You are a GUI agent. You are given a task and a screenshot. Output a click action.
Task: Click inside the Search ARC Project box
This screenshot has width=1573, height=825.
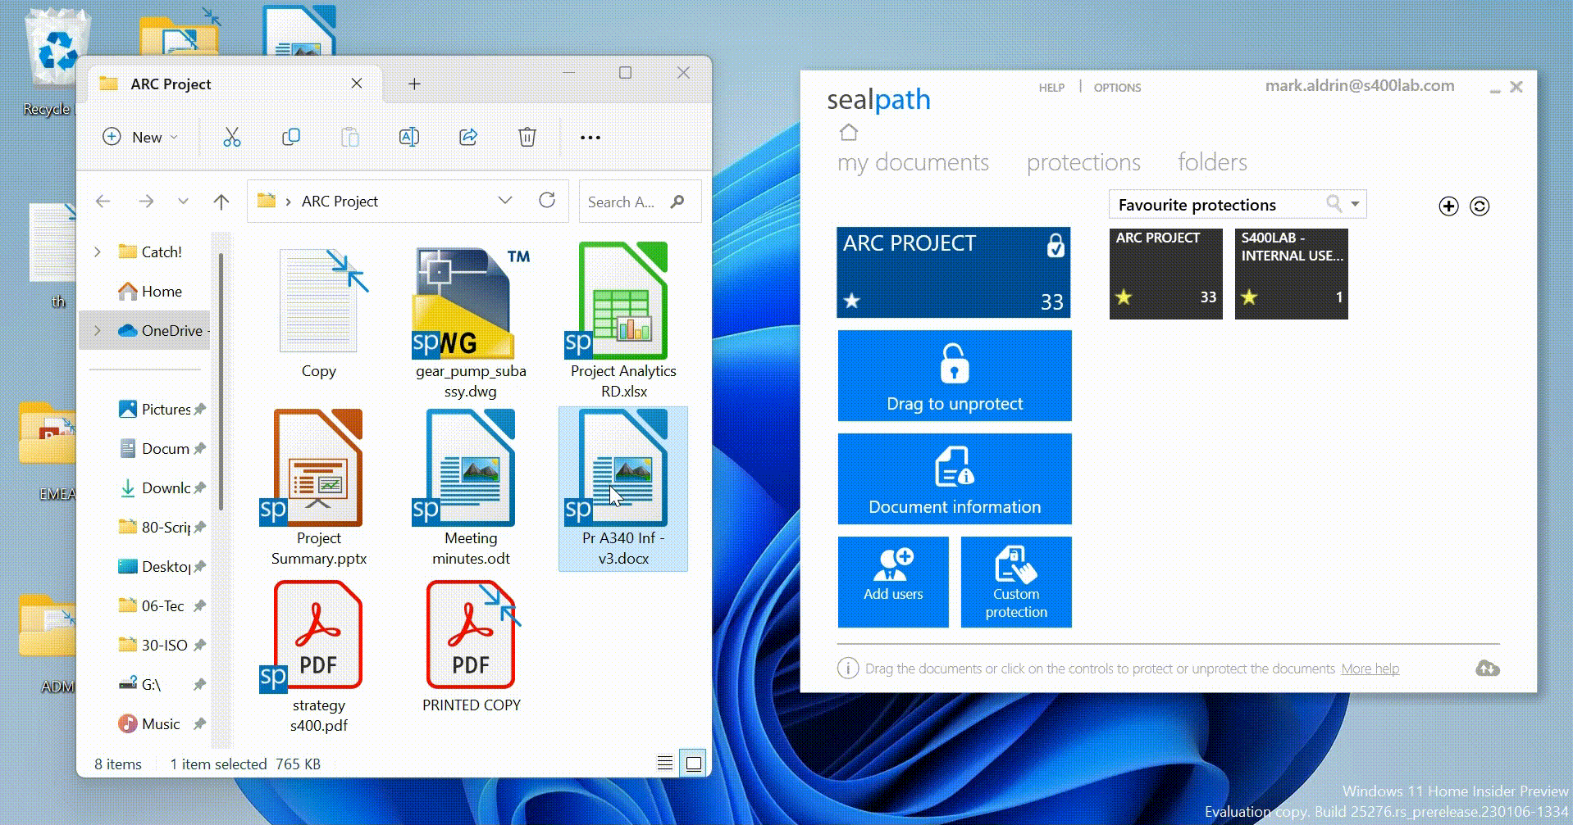pos(625,201)
